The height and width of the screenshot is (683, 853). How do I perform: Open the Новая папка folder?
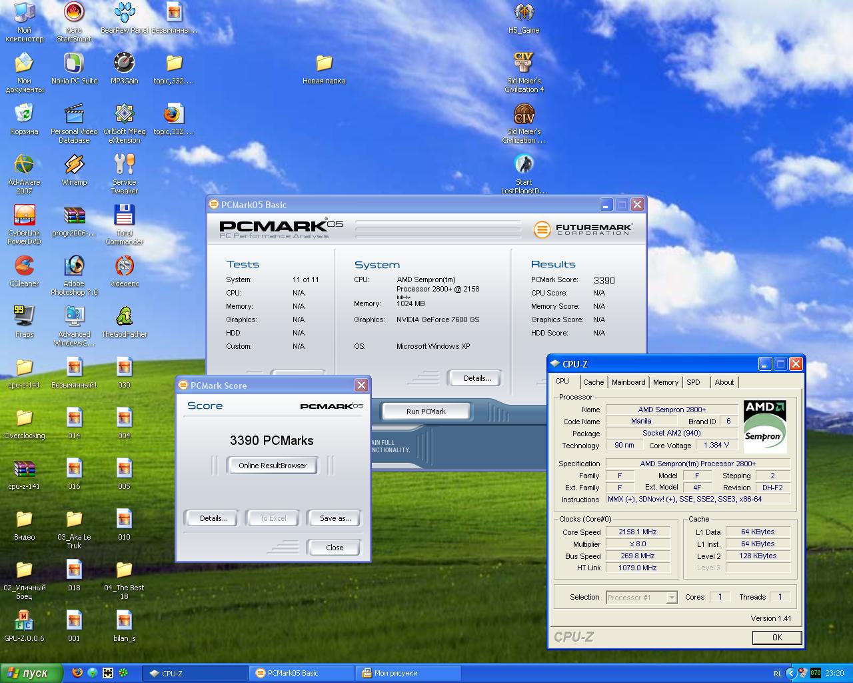coord(324,68)
